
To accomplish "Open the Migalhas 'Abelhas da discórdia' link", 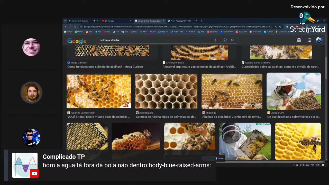I will click(x=232, y=117).
